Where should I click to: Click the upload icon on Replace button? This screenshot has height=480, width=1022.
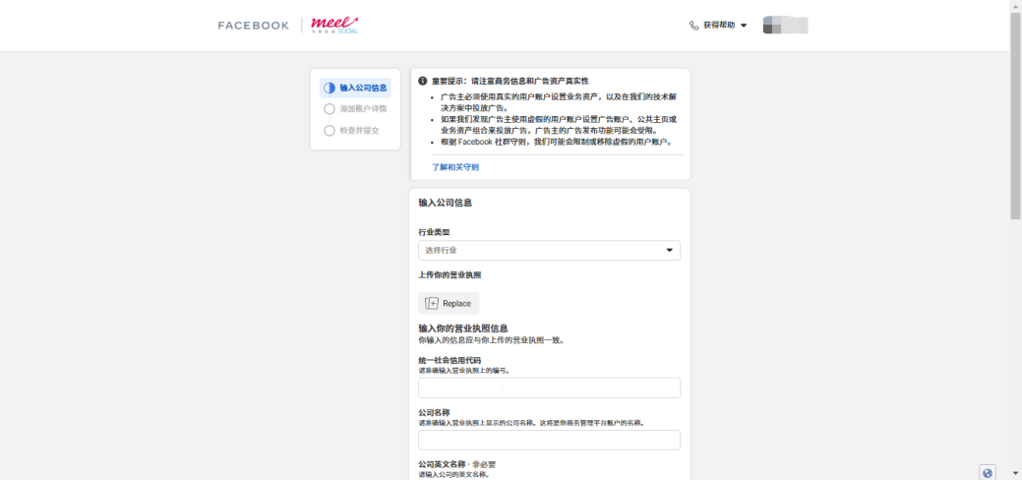432,303
